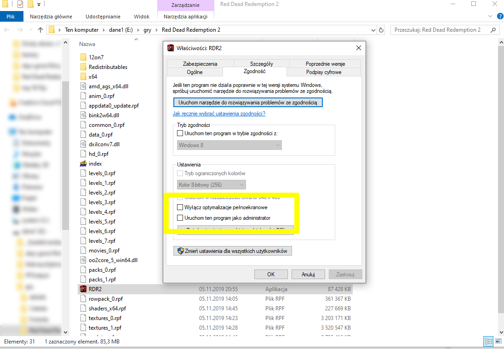The width and height of the screenshot is (504, 349).
Task: Expand the gry breadcrumb chevron
Action: coord(156,30)
